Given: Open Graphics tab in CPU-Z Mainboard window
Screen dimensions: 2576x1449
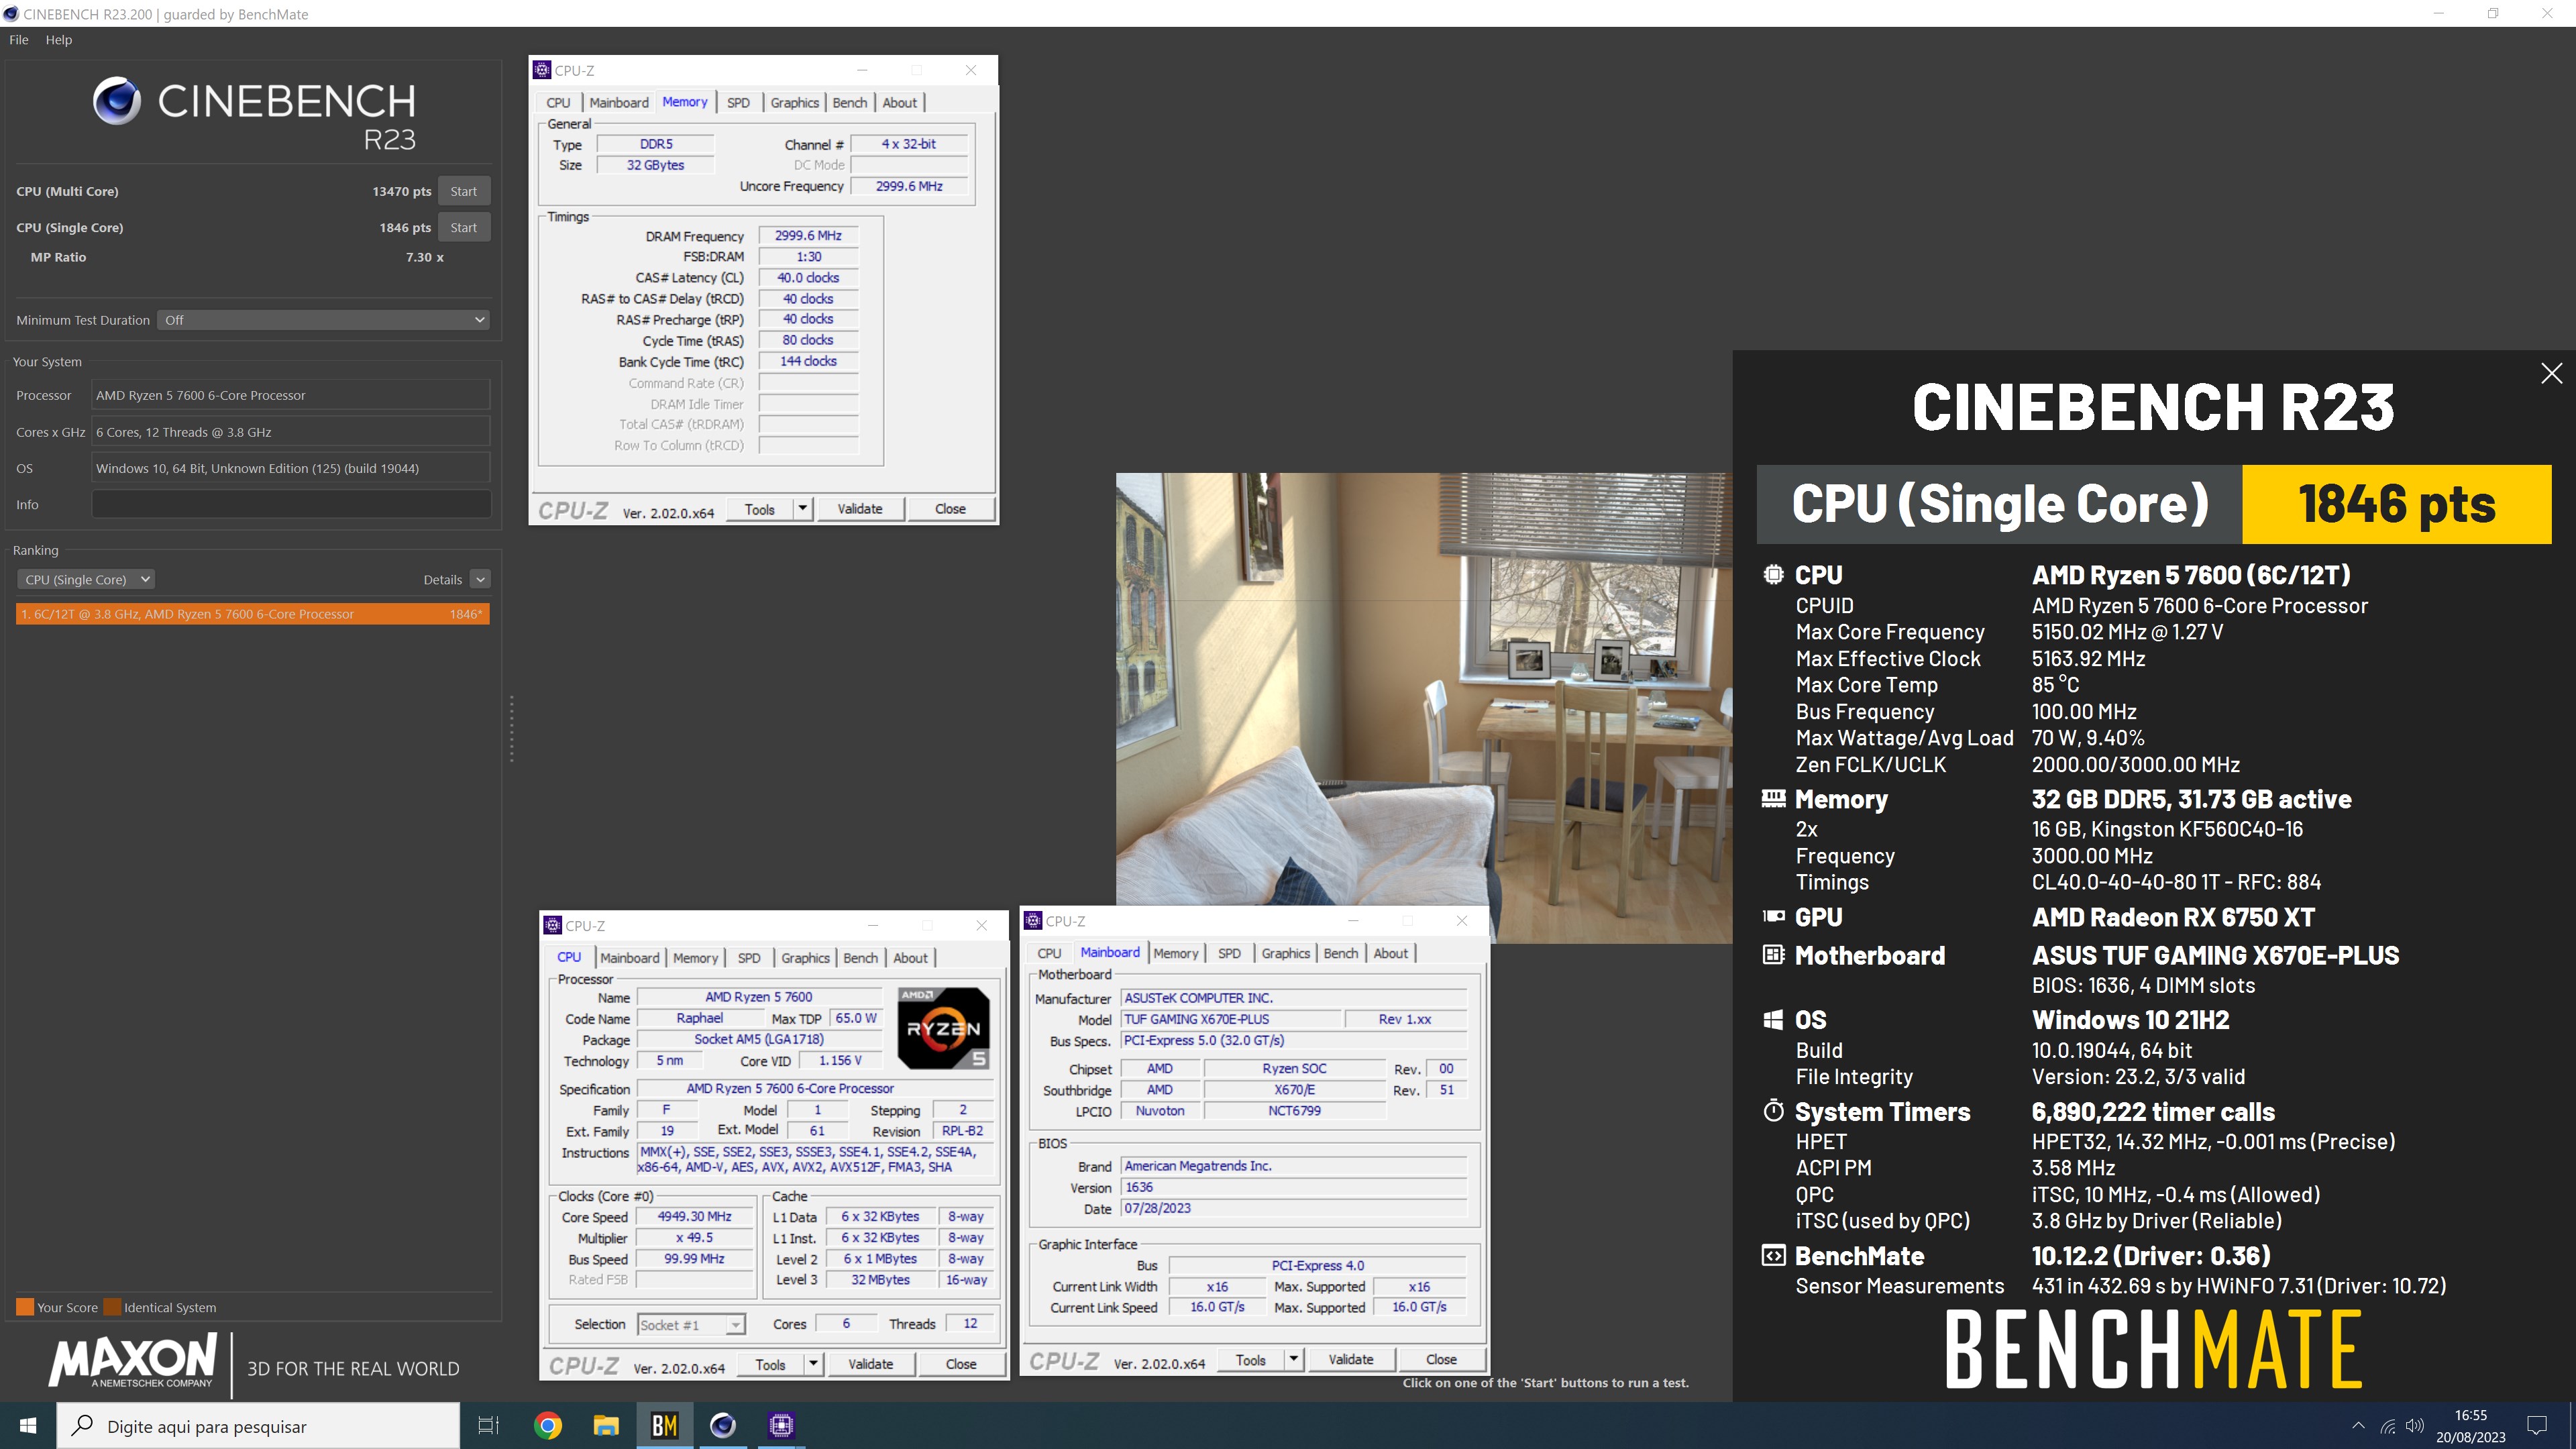Looking at the screenshot, I should [x=1285, y=953].
